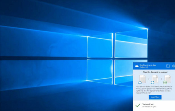This screenshot has width=175, height=111.
Task: Click the 'All files are in sync' text
Action: [149, 107]
